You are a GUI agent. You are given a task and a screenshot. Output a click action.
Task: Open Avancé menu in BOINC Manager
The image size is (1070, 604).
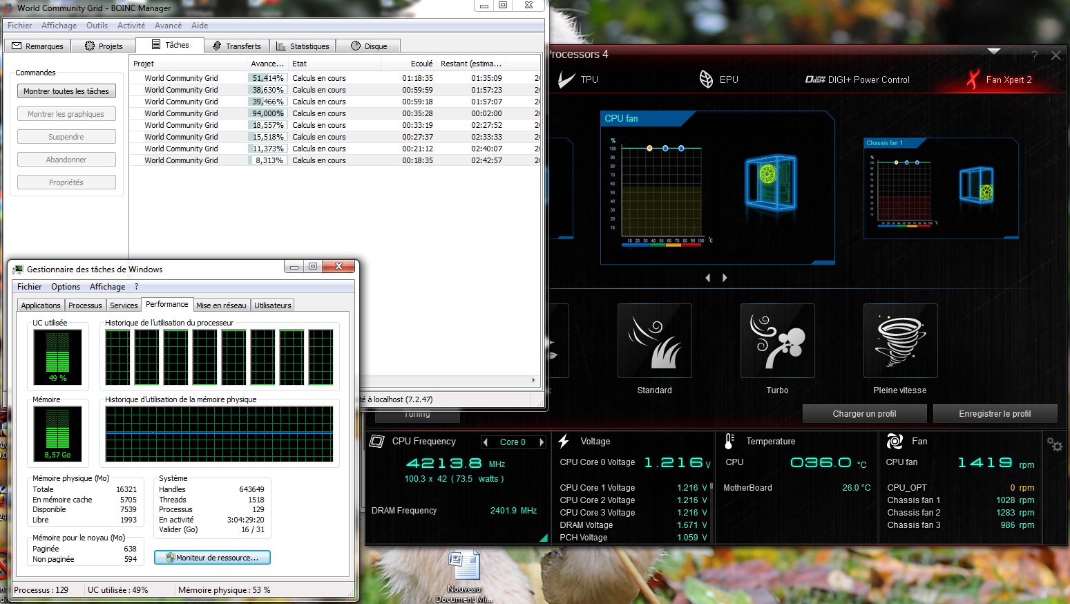point(168,26)
